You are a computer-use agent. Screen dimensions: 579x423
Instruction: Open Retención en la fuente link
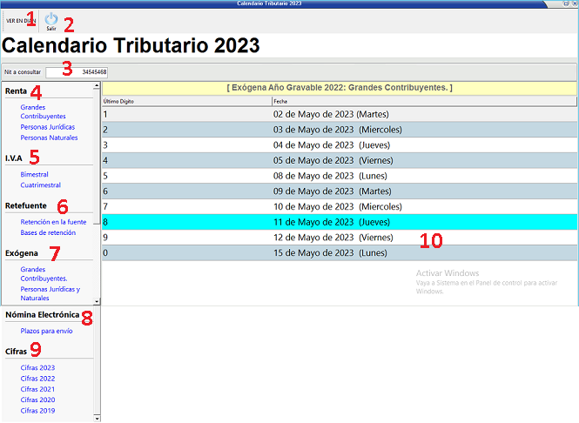tap(54, 222)
